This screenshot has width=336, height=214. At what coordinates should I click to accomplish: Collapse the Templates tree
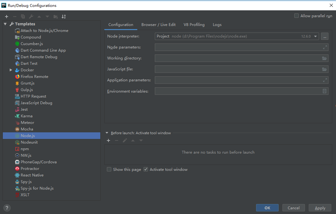[x=5, y=23]
